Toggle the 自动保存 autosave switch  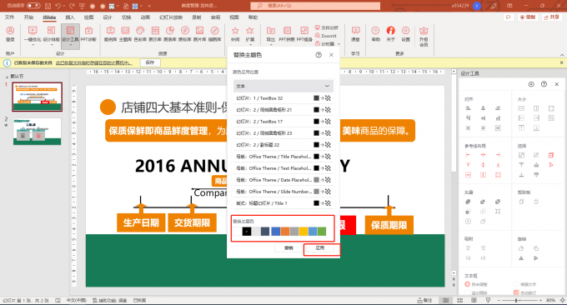click(x=33, y=6)
